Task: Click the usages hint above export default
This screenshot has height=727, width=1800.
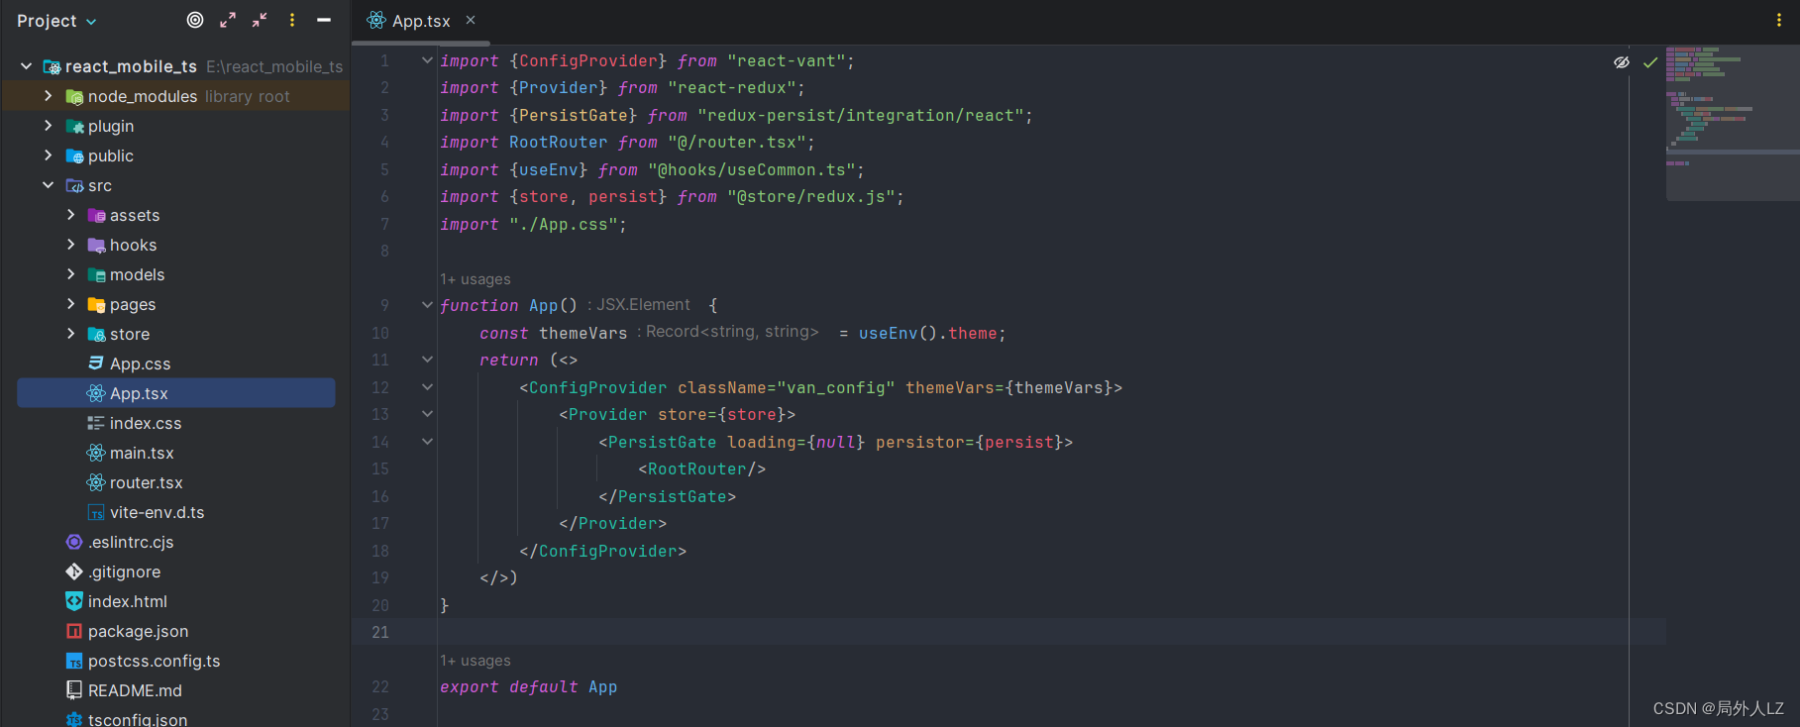Action: pyautogui.click(x=476, y=661)
